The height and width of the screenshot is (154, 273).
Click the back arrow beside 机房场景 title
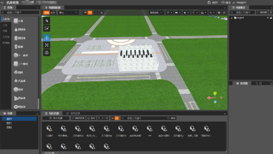coord(3,2)
